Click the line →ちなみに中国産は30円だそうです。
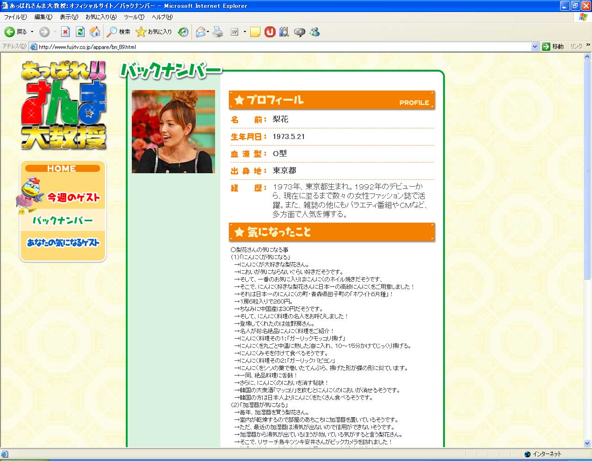592x461 pixels. pyautogui.click(x=278, y=309)
